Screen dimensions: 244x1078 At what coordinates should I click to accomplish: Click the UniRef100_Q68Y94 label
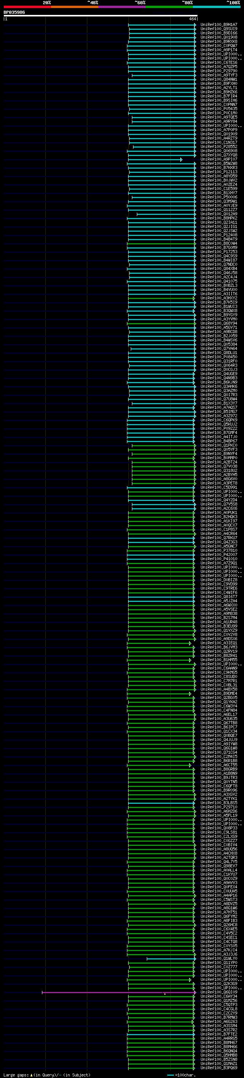point(219,324)
